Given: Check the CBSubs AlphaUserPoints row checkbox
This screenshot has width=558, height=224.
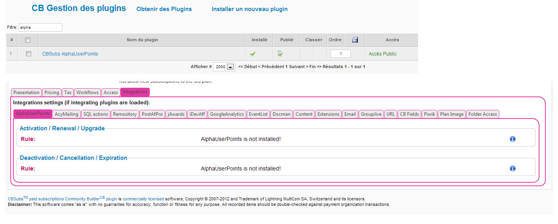Looking at the screenshot, I should pos(28,54).
